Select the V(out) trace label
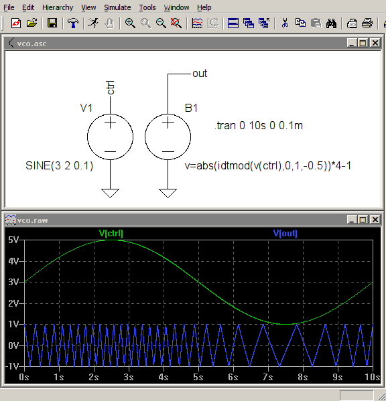Screen dimensions: 386x401 [x=285, y=233]
